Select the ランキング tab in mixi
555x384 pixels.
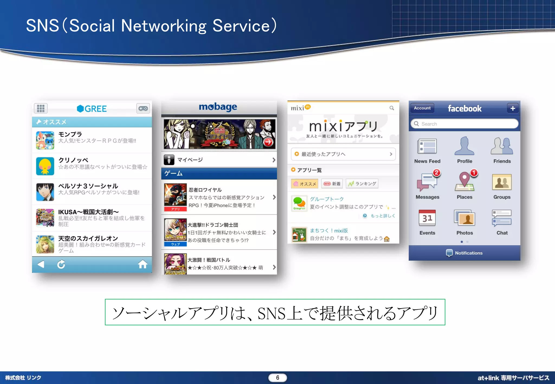362,184
